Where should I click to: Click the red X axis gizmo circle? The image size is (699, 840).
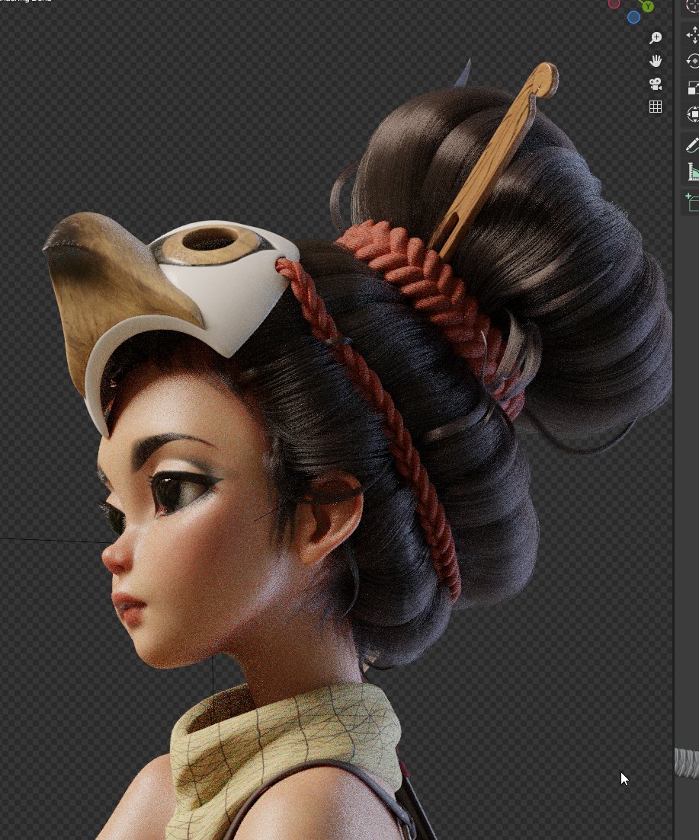point(614,4)
